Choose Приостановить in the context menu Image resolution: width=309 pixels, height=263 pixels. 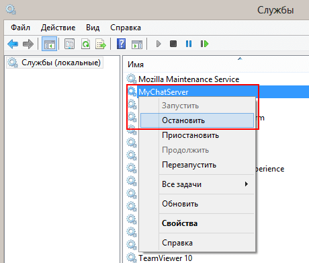pos(197,135)
